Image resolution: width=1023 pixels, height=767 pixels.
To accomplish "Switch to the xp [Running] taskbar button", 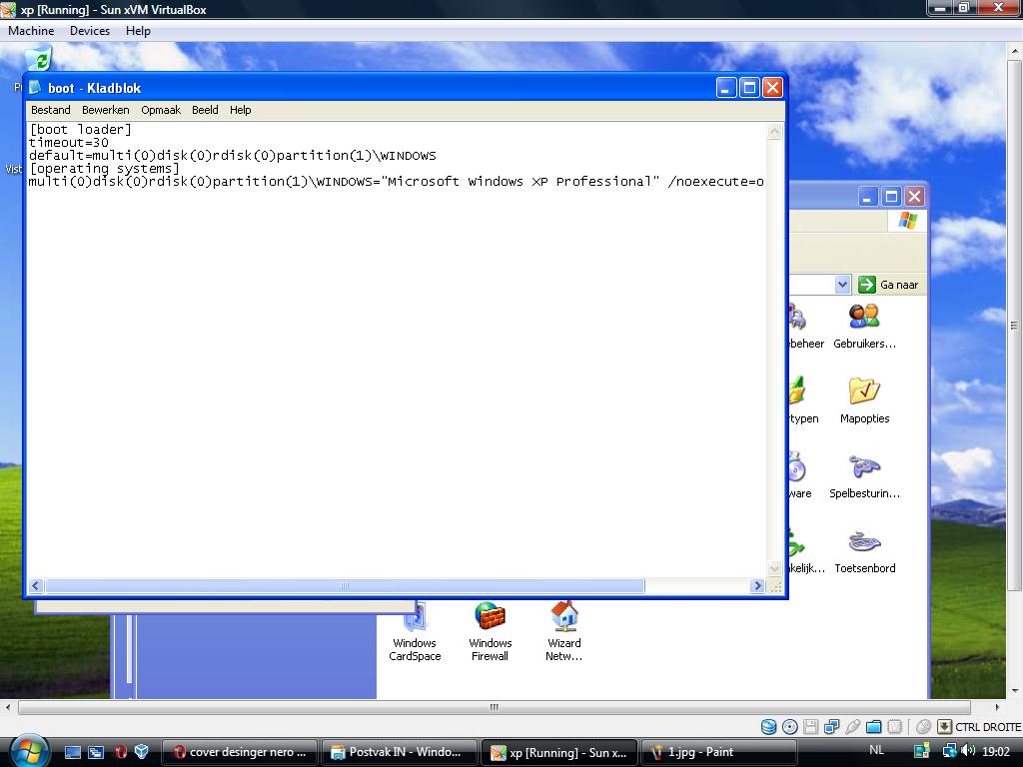I will click(559, 752).
